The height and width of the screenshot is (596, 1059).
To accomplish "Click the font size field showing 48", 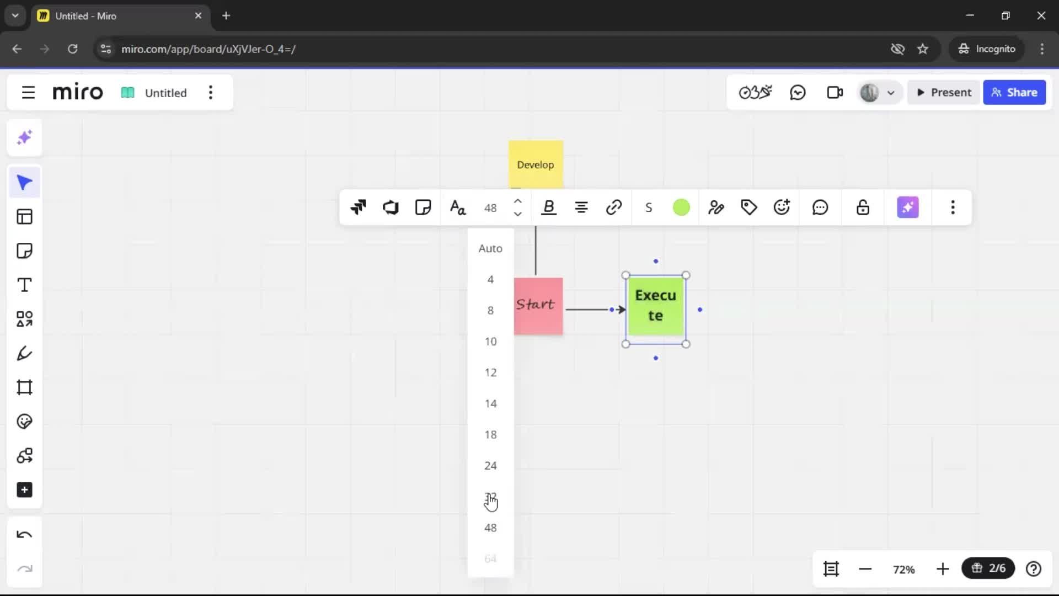I will [490, 208].
